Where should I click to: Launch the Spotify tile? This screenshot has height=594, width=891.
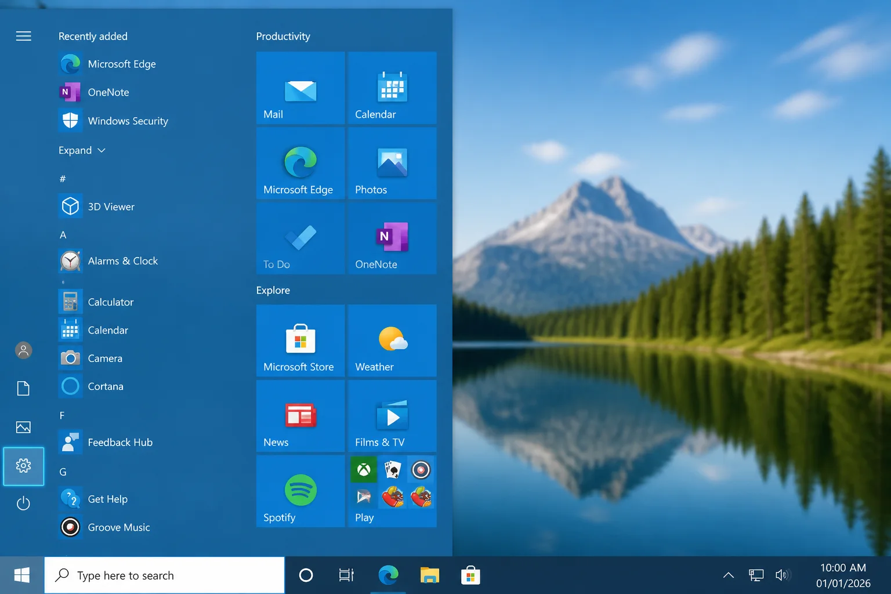tap(300, 491)
